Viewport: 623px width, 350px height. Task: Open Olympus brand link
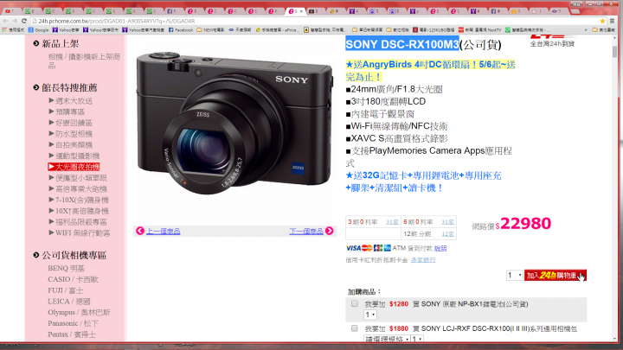pos(79,312)
